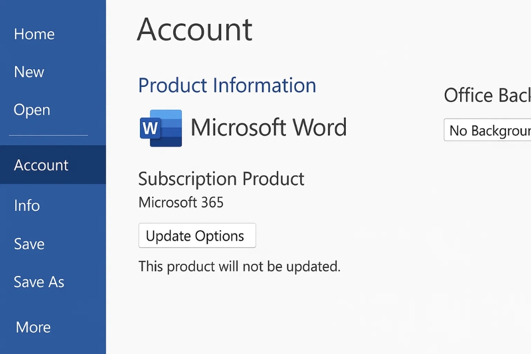531x354 pixels.
Task: Click the Microsoft 365 subscription text
Action: (x=181, y=202)
